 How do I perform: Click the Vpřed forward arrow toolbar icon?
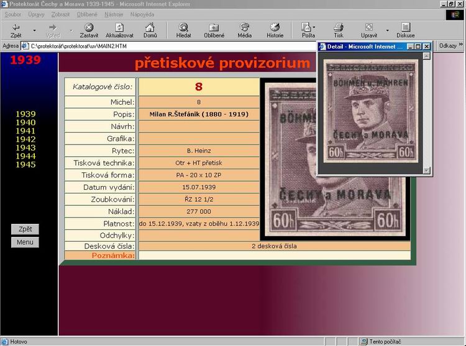[53, 27]
